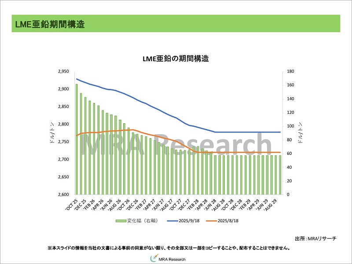
Task: Select the tallest green bar at OCT 25
Action: point(77,139)
